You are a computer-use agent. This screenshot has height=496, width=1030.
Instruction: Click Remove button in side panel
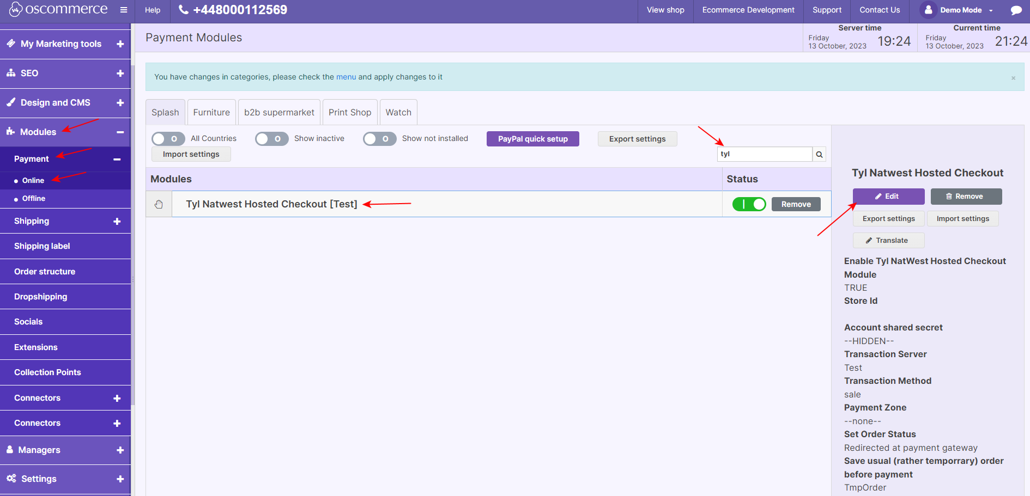click(966, 197)
